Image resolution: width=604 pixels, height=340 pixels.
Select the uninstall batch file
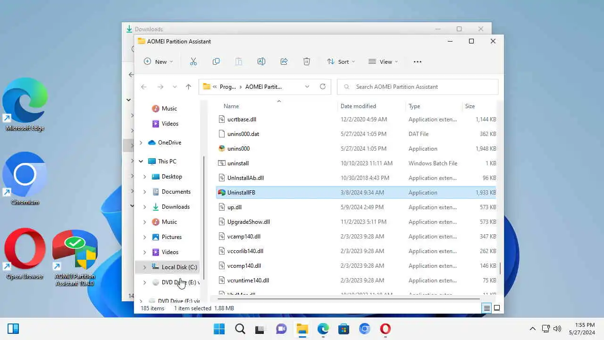[356, 163]
